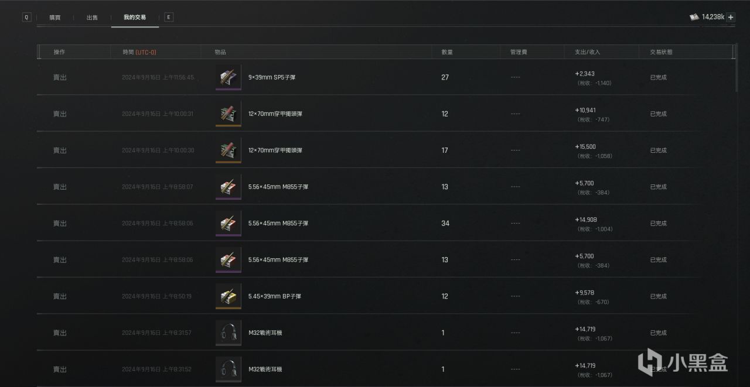Screen dimensions: 750x387
Task: Switch to the 出售 tab
Action: (x=92, y=18)
